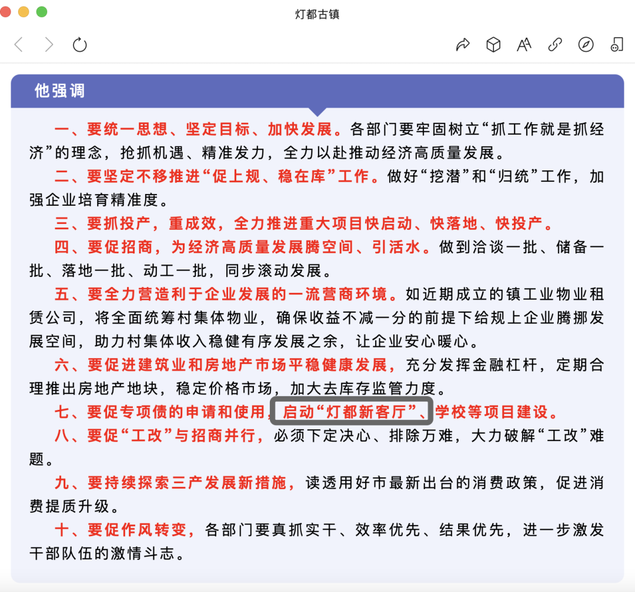Click the green maximize window button
Viewport: 635px width, 592px height.
click(42, 12)
